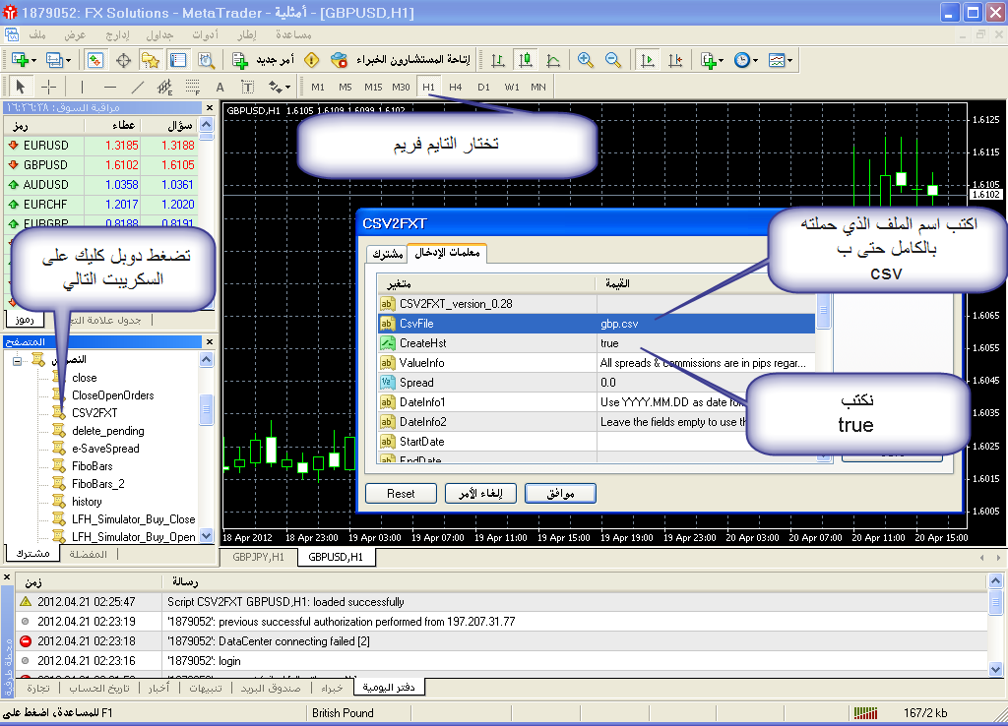Image resolution: width=1008 pixels, height=726 pixels.
Task: Open the مساعدة menu
Action: [293, 34]
